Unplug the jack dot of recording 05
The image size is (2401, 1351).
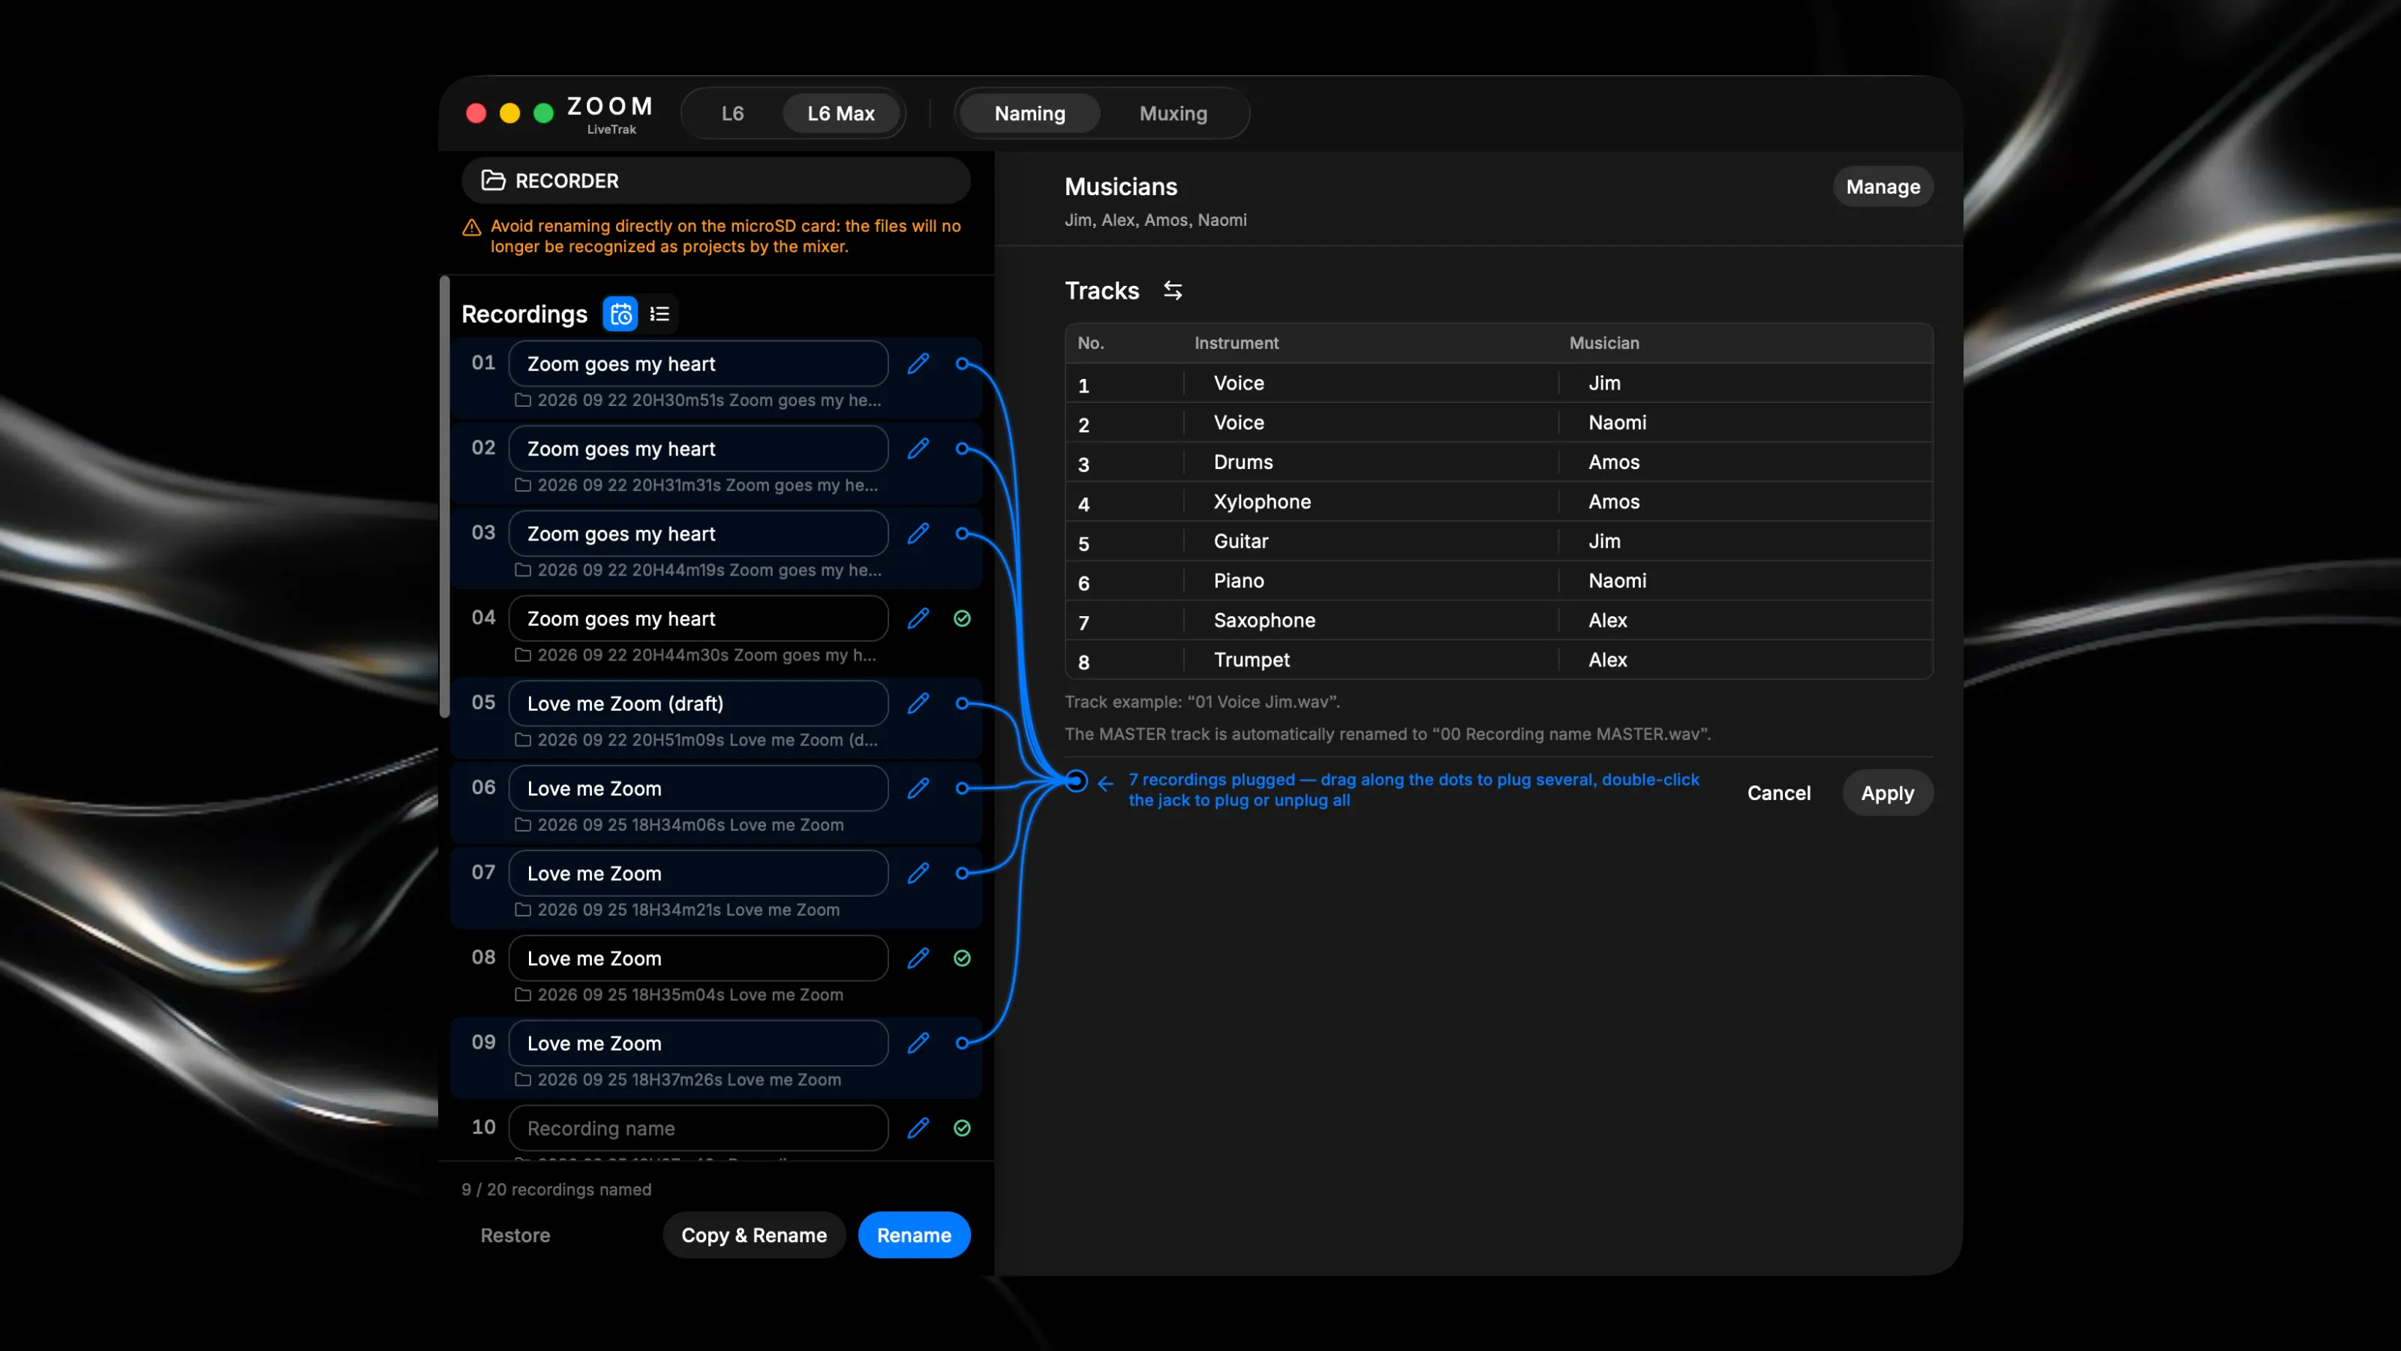(962, 703)
